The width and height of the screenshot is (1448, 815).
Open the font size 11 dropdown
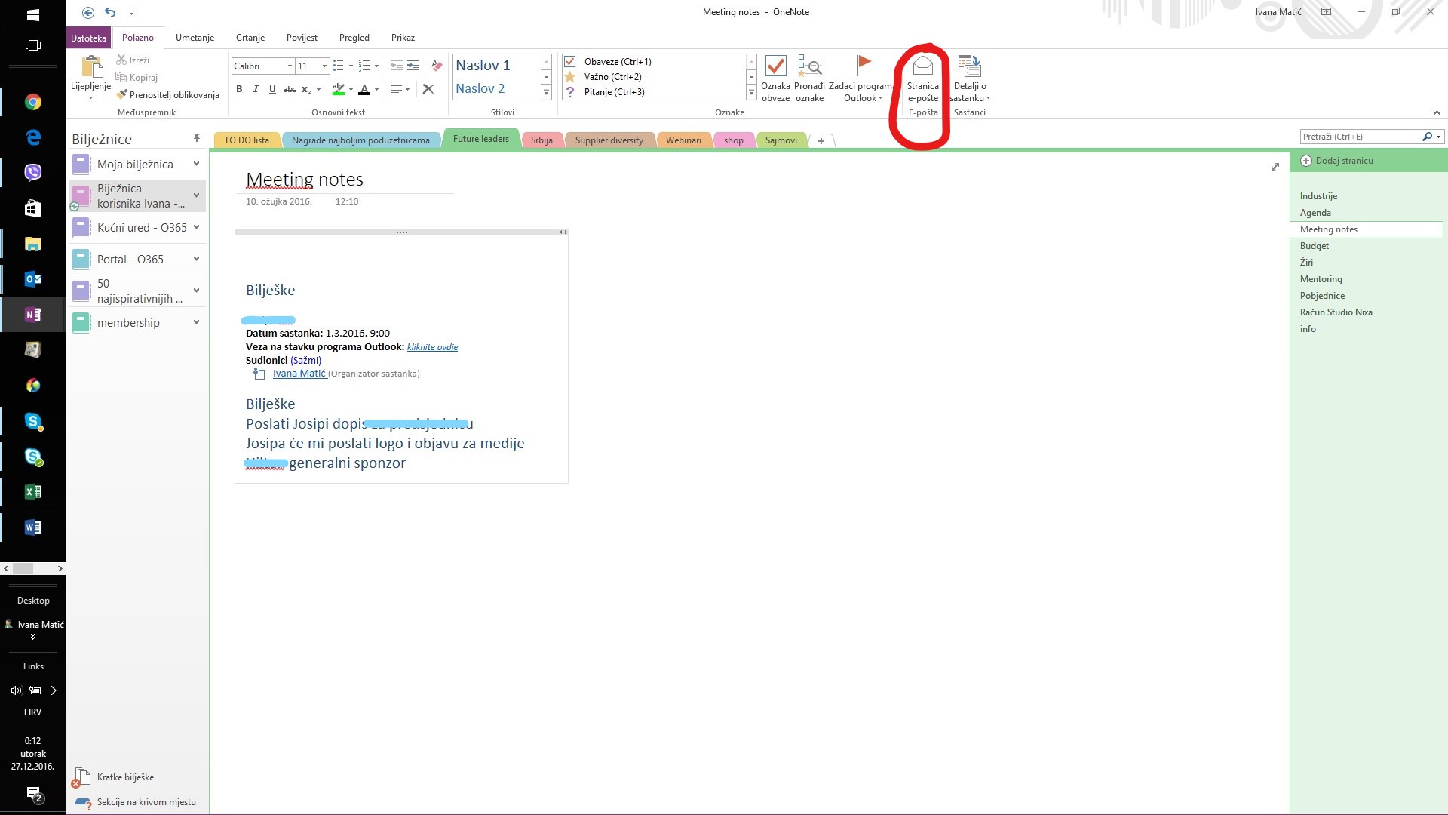(x=325, y=66)
